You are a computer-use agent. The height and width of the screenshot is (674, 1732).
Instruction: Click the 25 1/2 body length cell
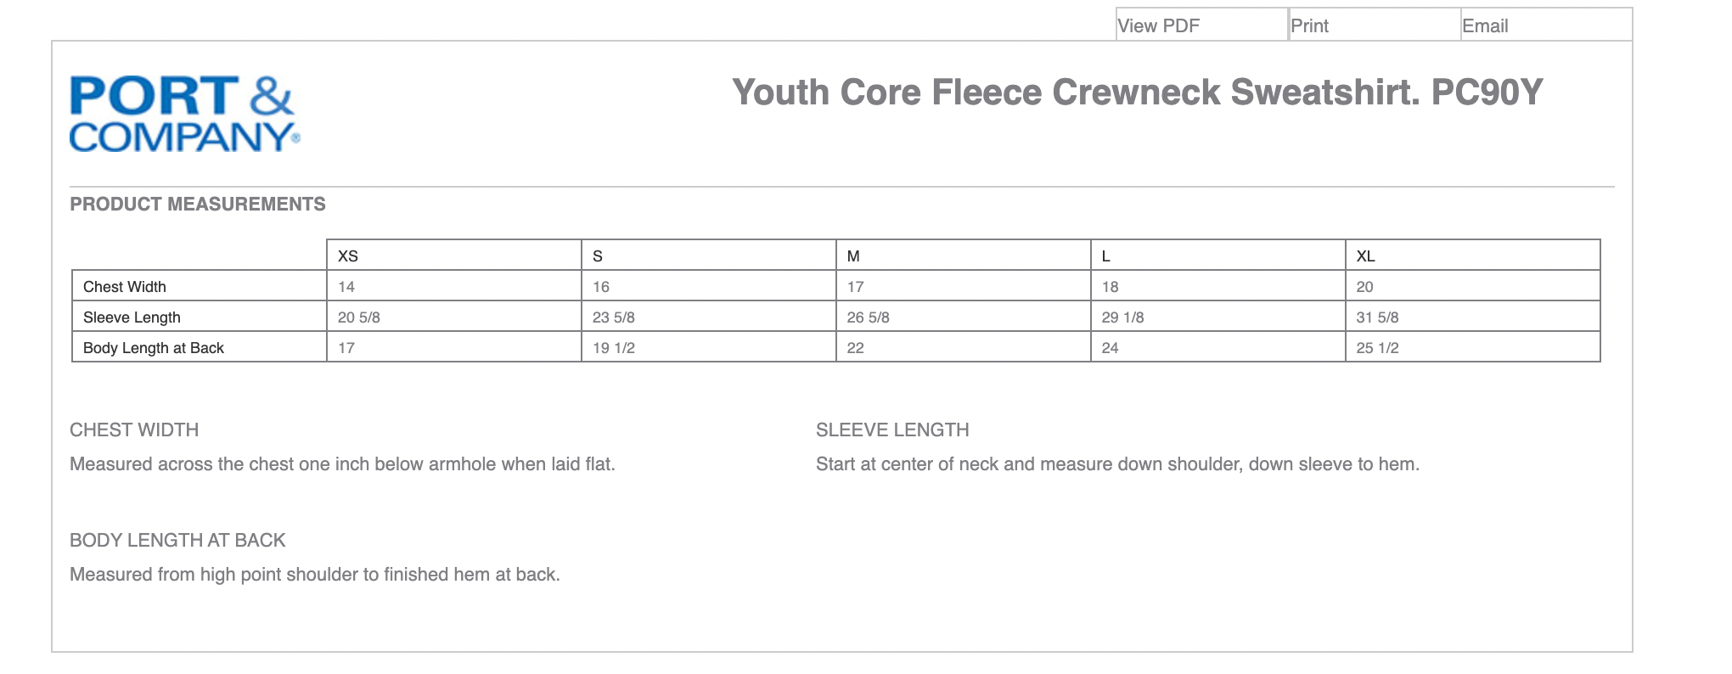pyautogui.click(x=1377, y=348)
